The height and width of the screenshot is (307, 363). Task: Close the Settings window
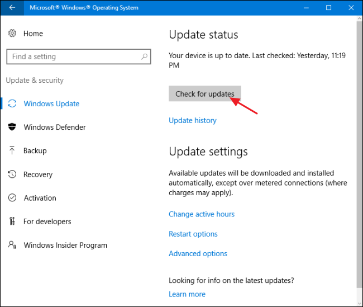[351, 8]
